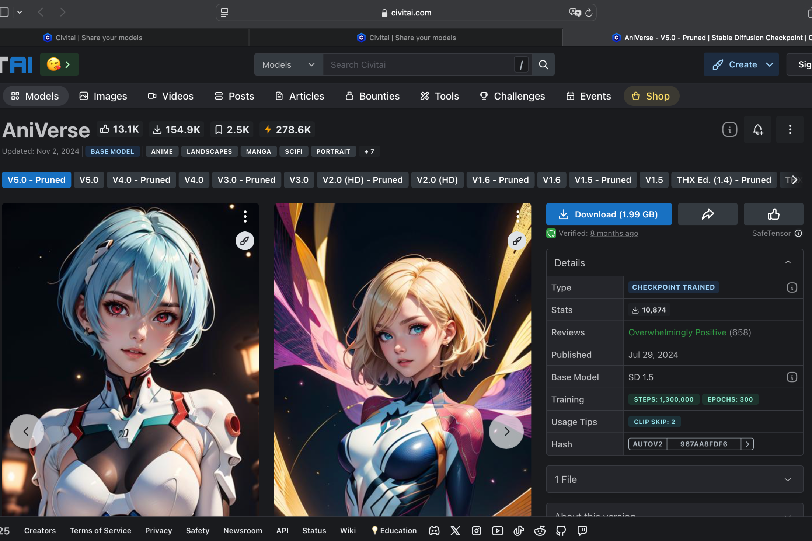
Task: Click the info icon in Type row
Action: (x=792, y=287)
